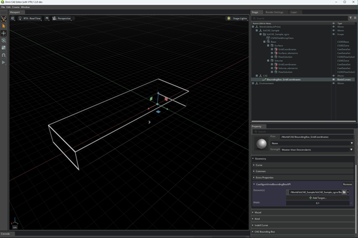This screenshot has height=238, width=358.
Task: Choose the Rotate tool in left toolbar
Action: coord(3,41)
